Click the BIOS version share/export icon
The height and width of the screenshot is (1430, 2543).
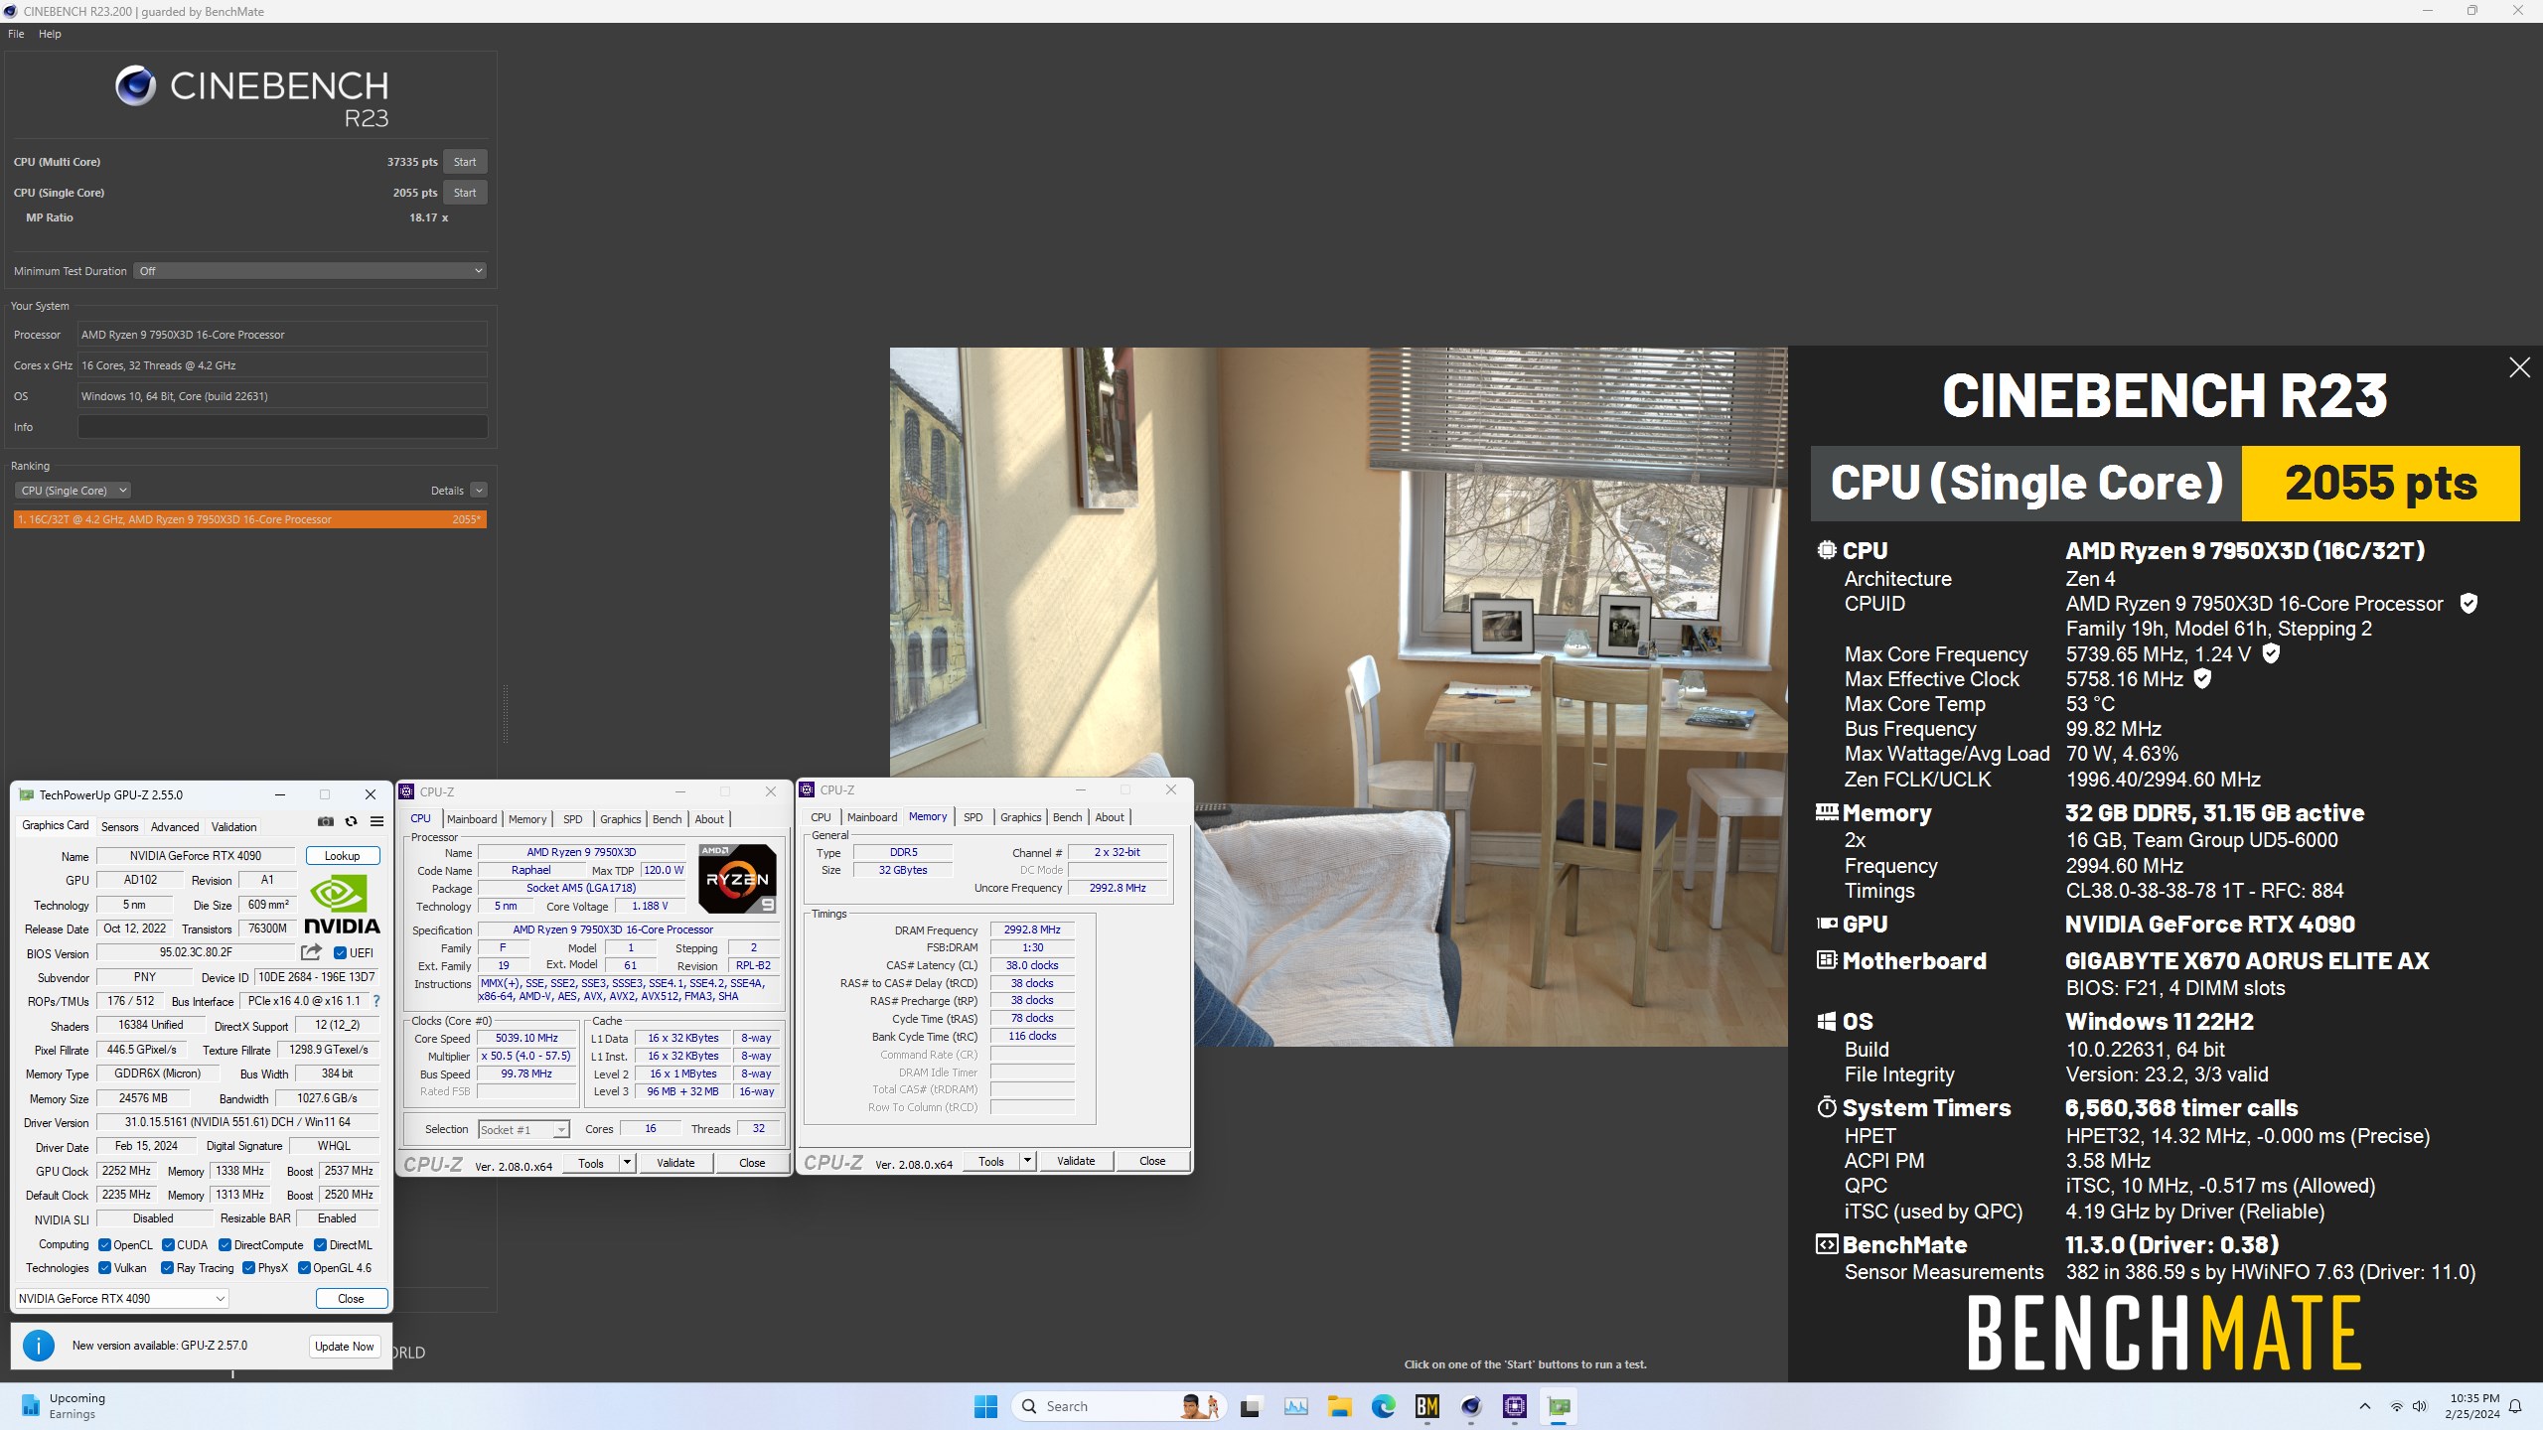(311, 952)
